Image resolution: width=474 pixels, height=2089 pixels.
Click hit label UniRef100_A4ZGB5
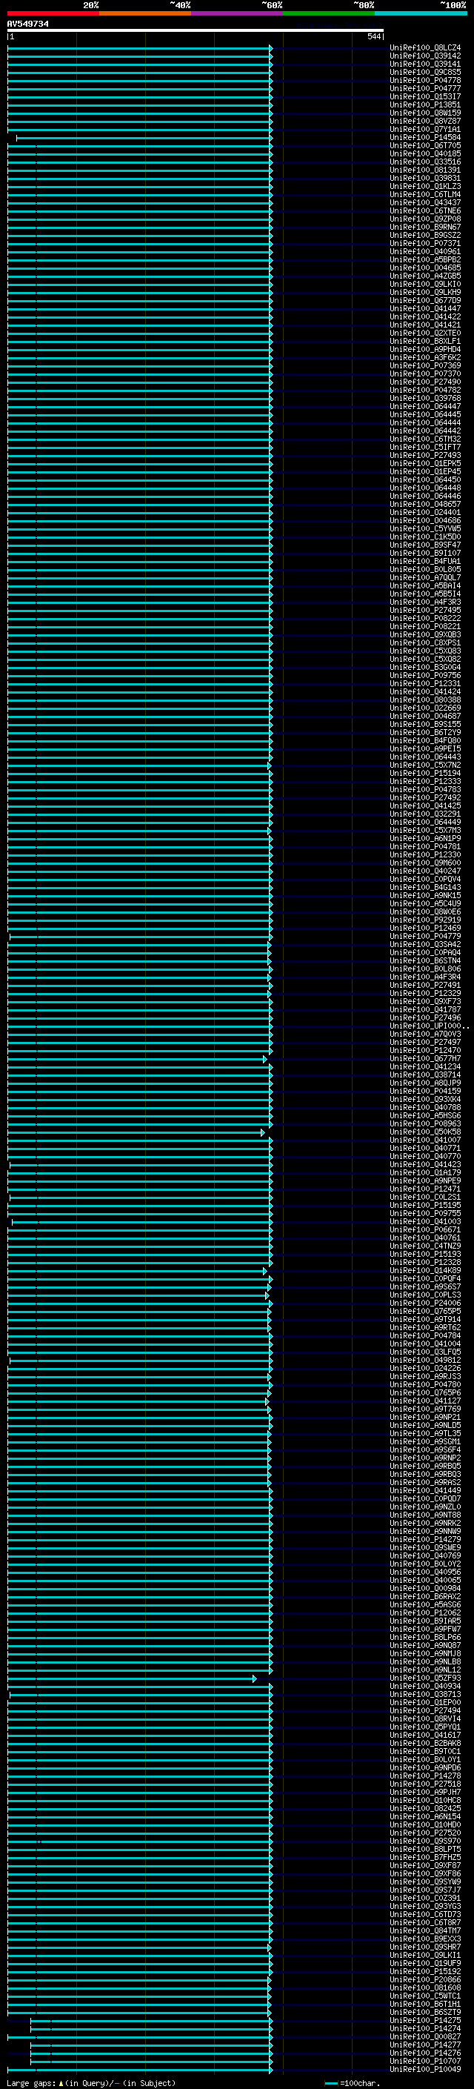coord(425,276)
